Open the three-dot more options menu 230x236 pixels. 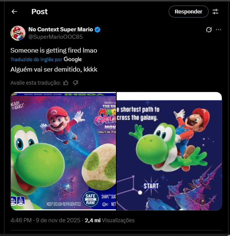click(219, 30)
